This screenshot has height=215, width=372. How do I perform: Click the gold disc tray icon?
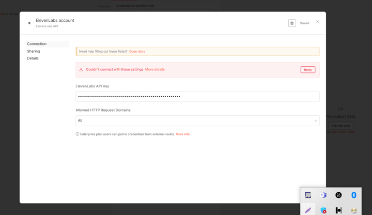[354, 210]
